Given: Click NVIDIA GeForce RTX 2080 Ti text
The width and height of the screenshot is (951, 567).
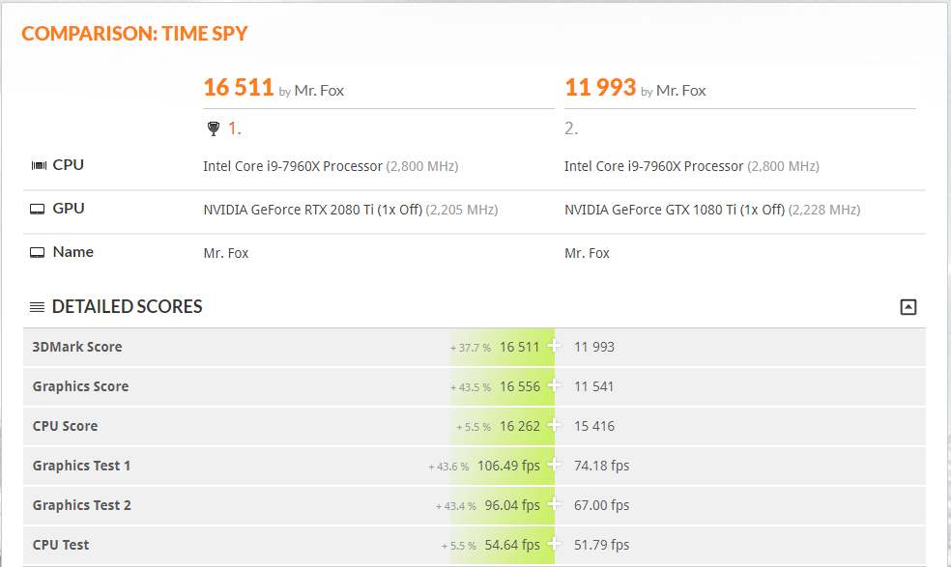Looking at the screenshot, I should [x=312, y=210].
